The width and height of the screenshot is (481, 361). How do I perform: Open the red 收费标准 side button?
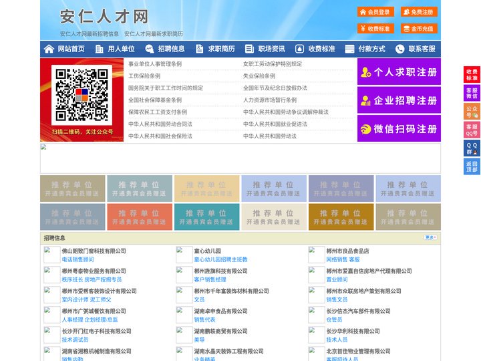(x=472, y=74)
